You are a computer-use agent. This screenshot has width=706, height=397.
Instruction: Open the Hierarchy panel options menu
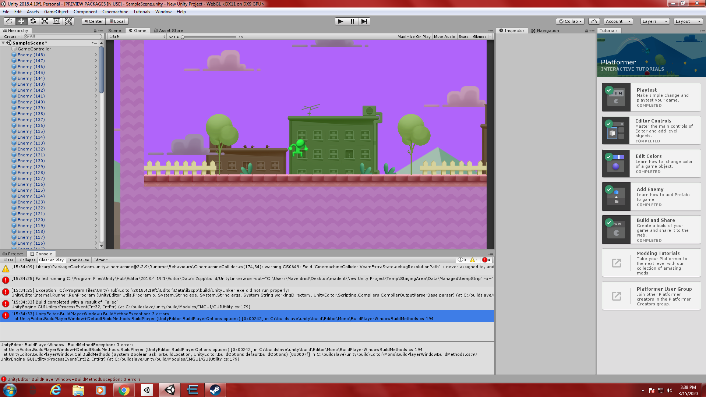click(x=100, y=31)
